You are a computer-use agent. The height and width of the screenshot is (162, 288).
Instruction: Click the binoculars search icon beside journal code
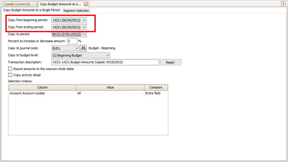83,48
